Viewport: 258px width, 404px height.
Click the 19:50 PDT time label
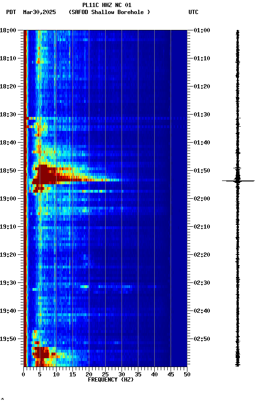8,339
